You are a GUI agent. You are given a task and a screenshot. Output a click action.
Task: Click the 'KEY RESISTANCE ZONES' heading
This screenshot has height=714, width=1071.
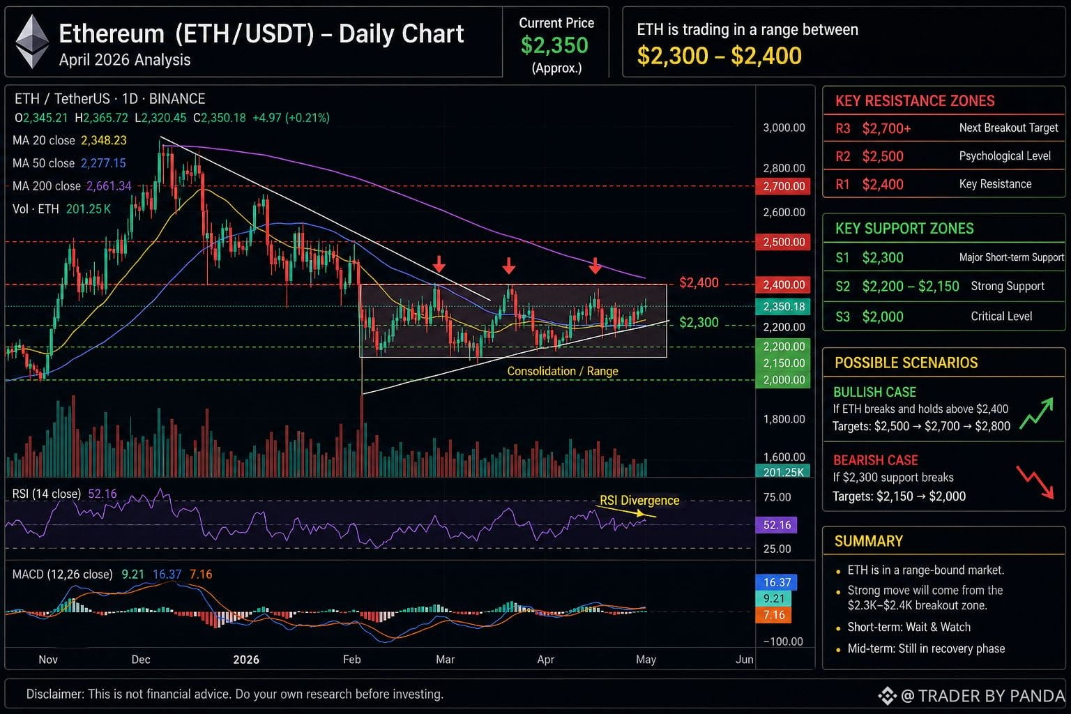[915, 100]
